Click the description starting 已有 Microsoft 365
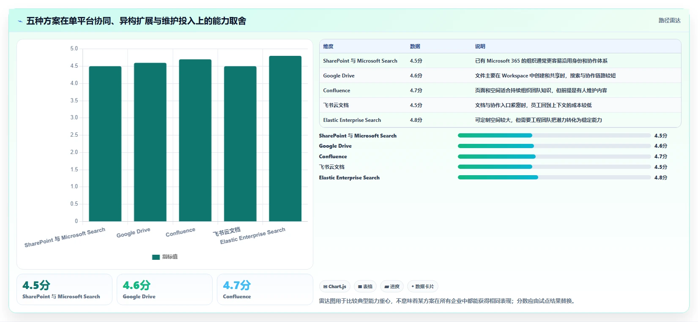Image resolution: width=698 pixels, height=322 pixels. [541, 61]
